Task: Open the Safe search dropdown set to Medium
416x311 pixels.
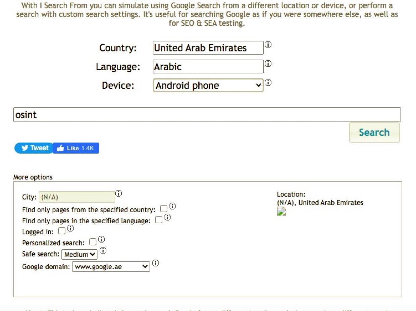Action: [x=80, y=254]
